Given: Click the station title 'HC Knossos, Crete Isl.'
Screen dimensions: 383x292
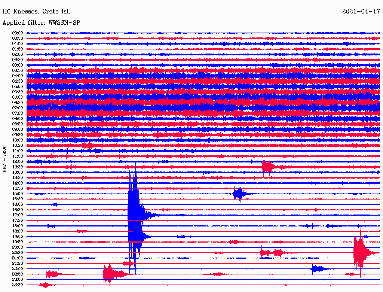Looking at the screenshot, I should tap(36, 12).
